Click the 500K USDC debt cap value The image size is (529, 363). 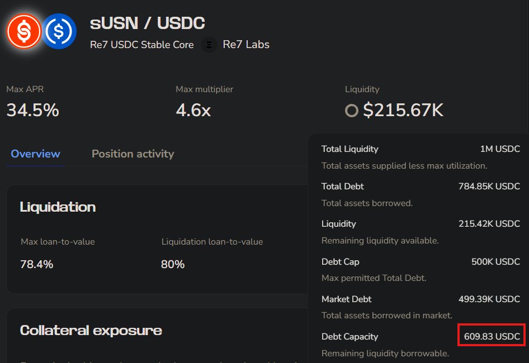(x=495, y=261)
